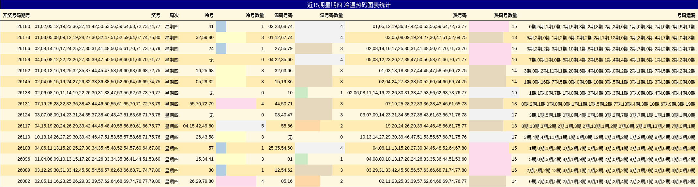This screenshot has width=698, height=187.
Task: Click 无 warm number in row 26110
Action: (x=290, y=137)
